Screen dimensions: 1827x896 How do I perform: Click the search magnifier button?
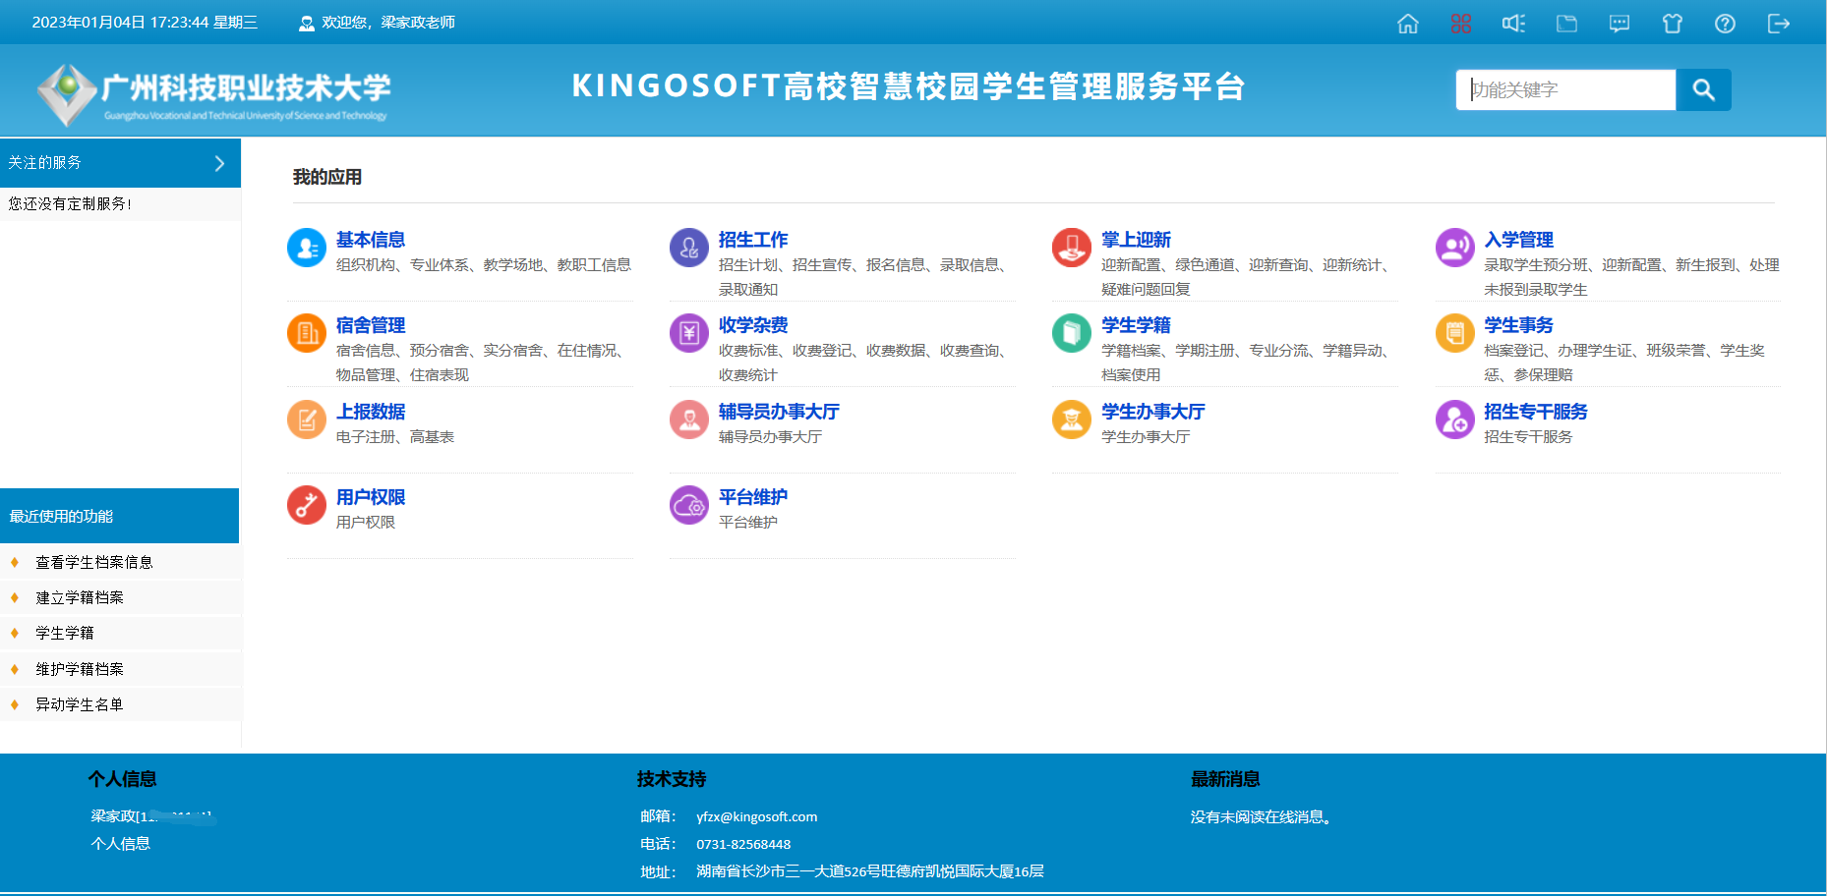coord(1703,89)
